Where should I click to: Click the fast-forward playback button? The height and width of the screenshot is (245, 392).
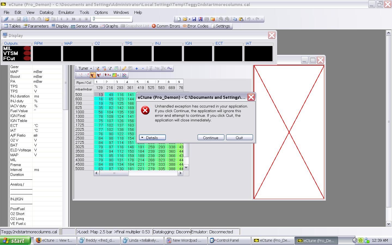click(x=73, y=19)
